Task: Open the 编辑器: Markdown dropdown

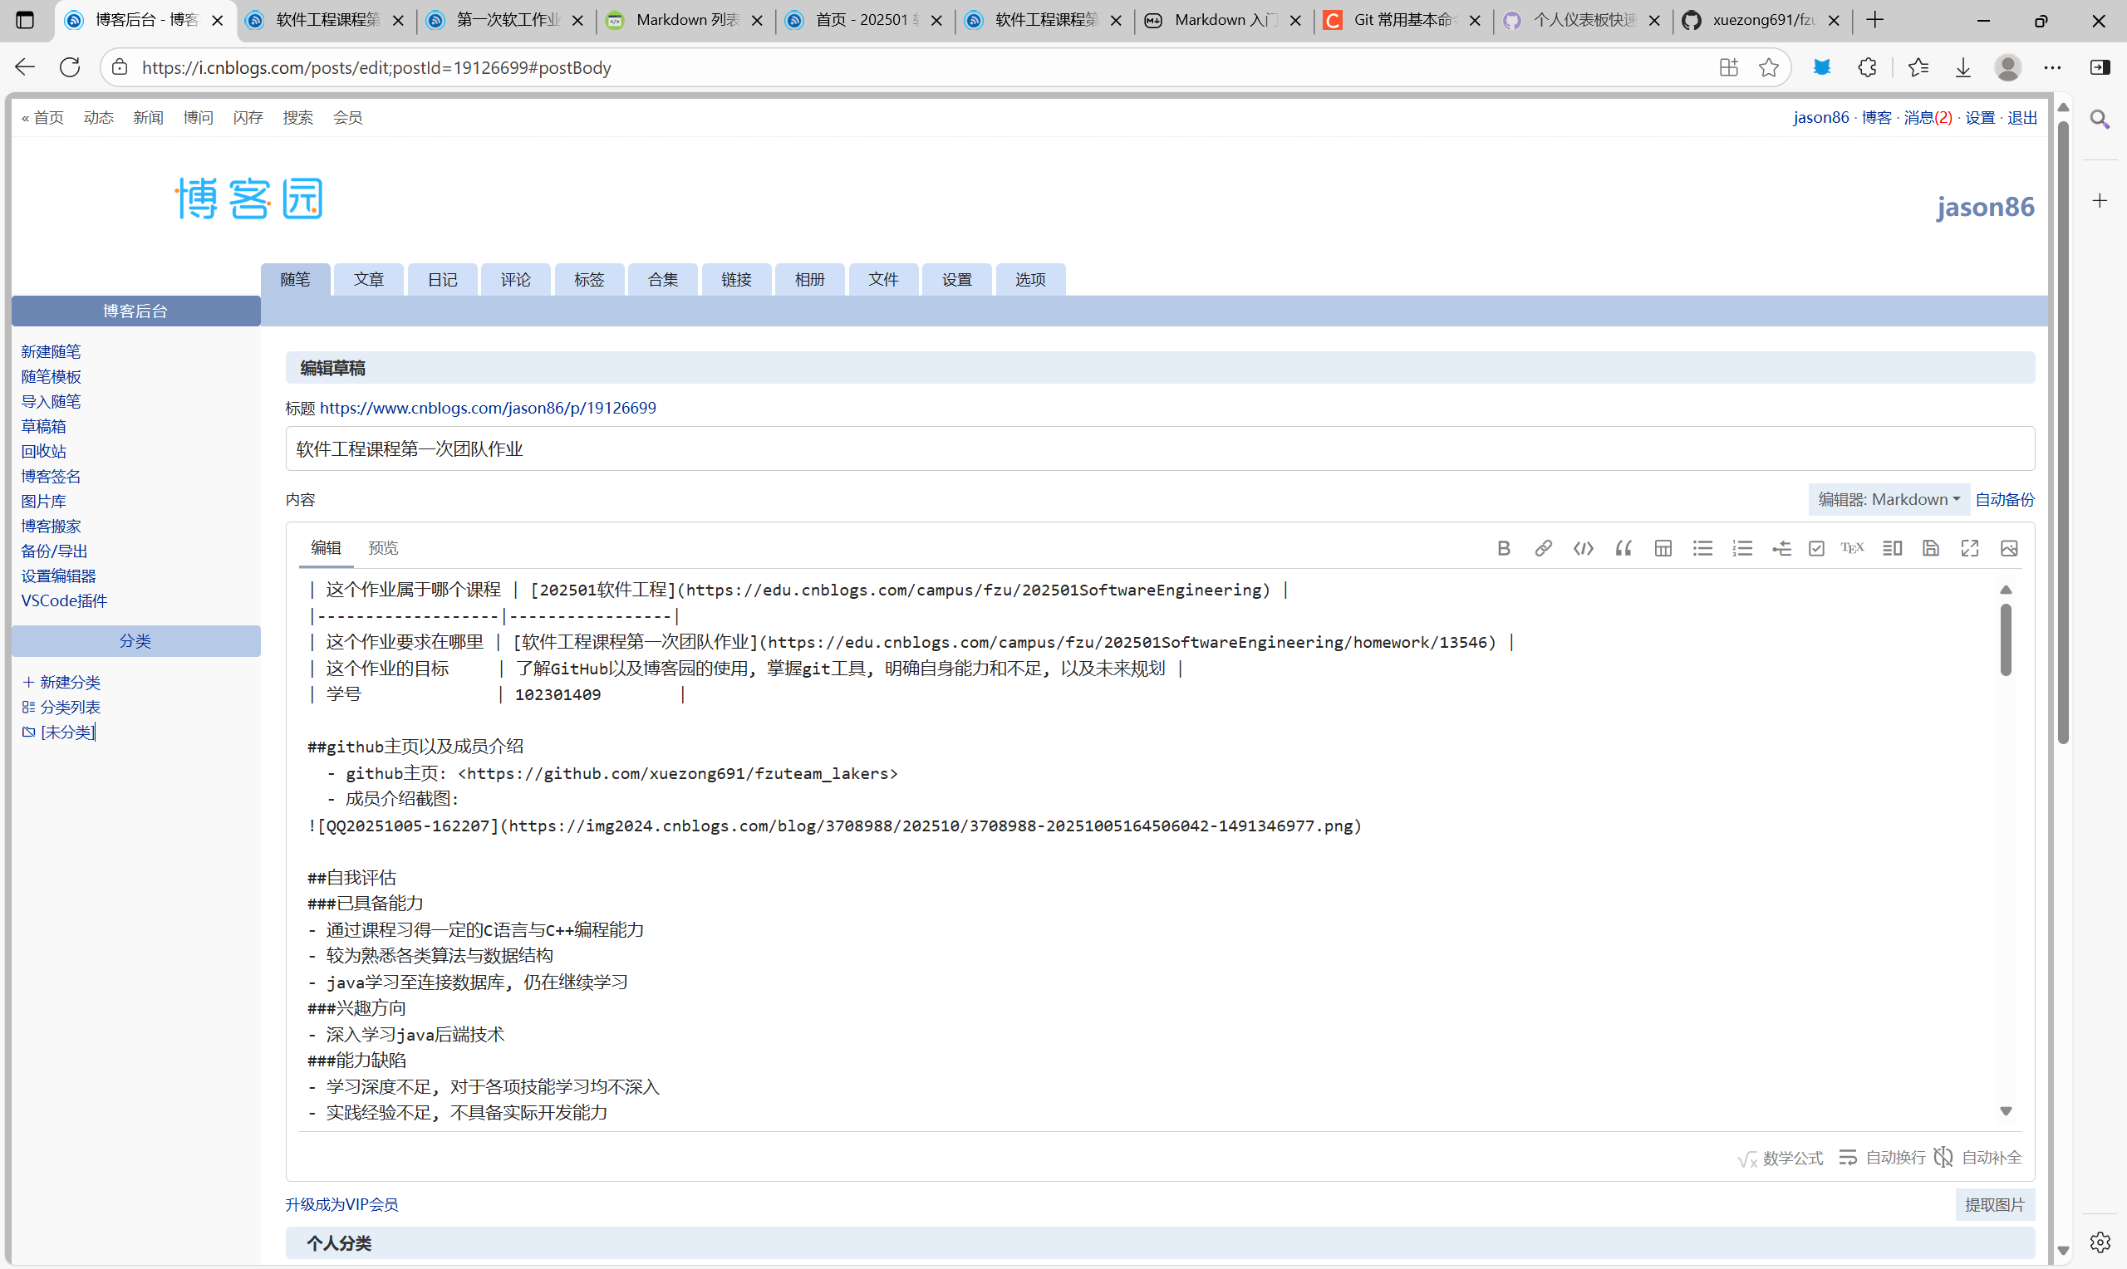Action: (1889, 499)
